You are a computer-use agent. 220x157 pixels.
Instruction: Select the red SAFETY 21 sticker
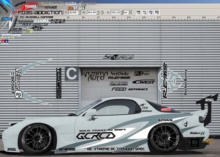[166, 110]
